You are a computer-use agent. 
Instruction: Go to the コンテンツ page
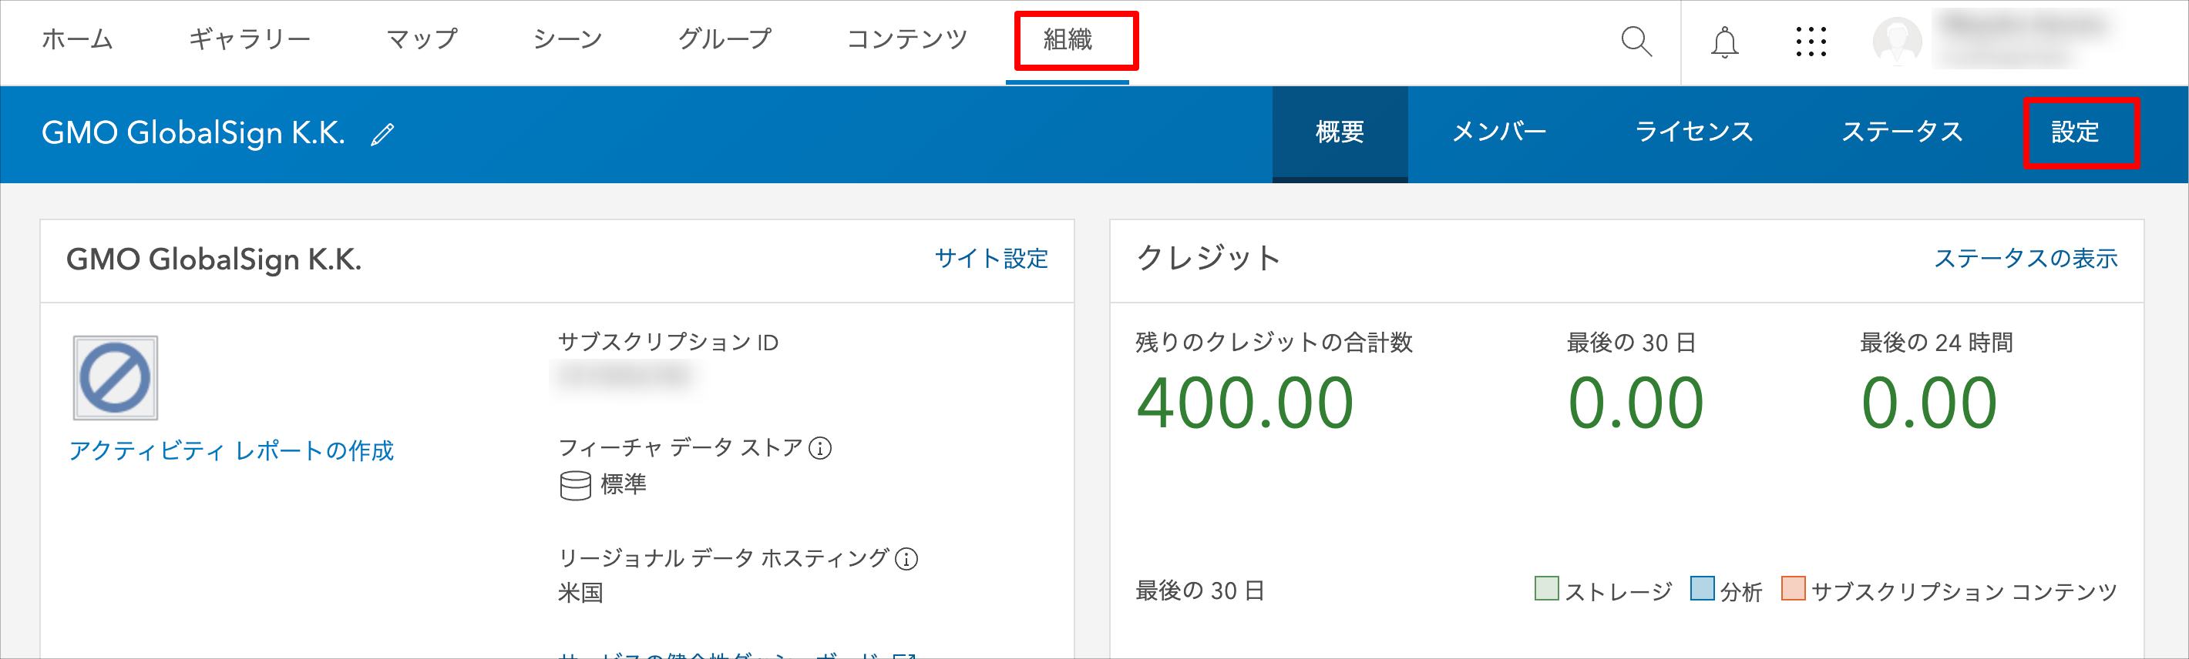tap(906, 40)
